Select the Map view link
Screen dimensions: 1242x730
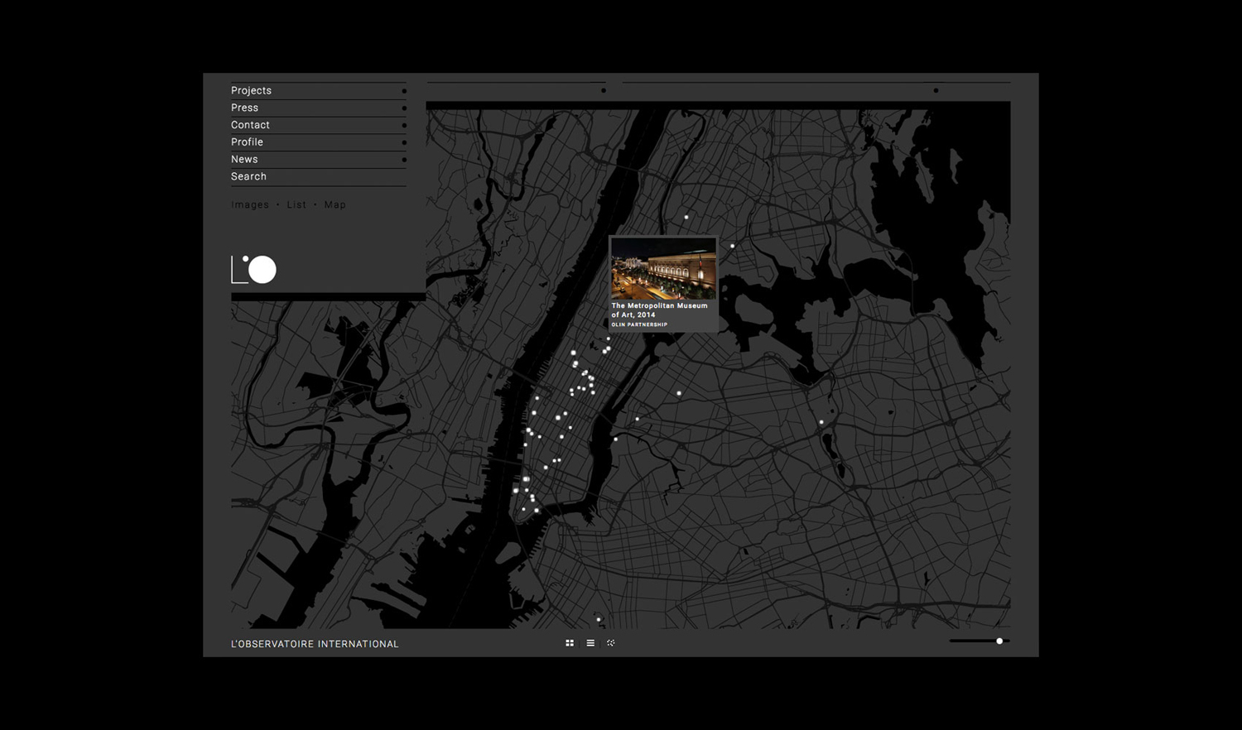coord(335,204)
